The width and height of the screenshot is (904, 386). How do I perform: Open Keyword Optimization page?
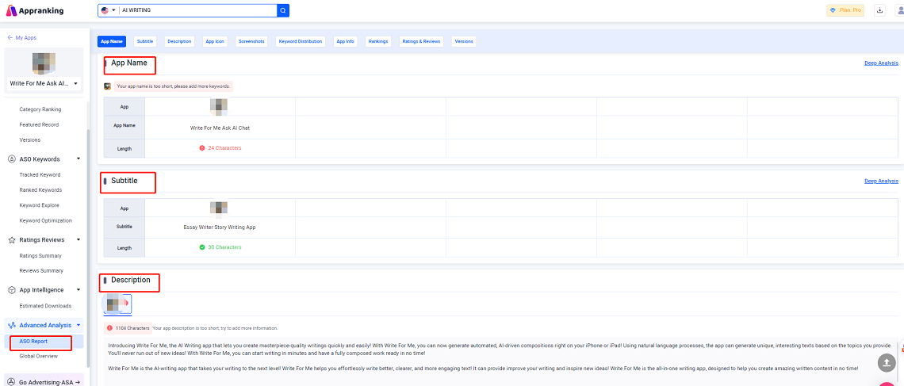(x=45, y=220)
